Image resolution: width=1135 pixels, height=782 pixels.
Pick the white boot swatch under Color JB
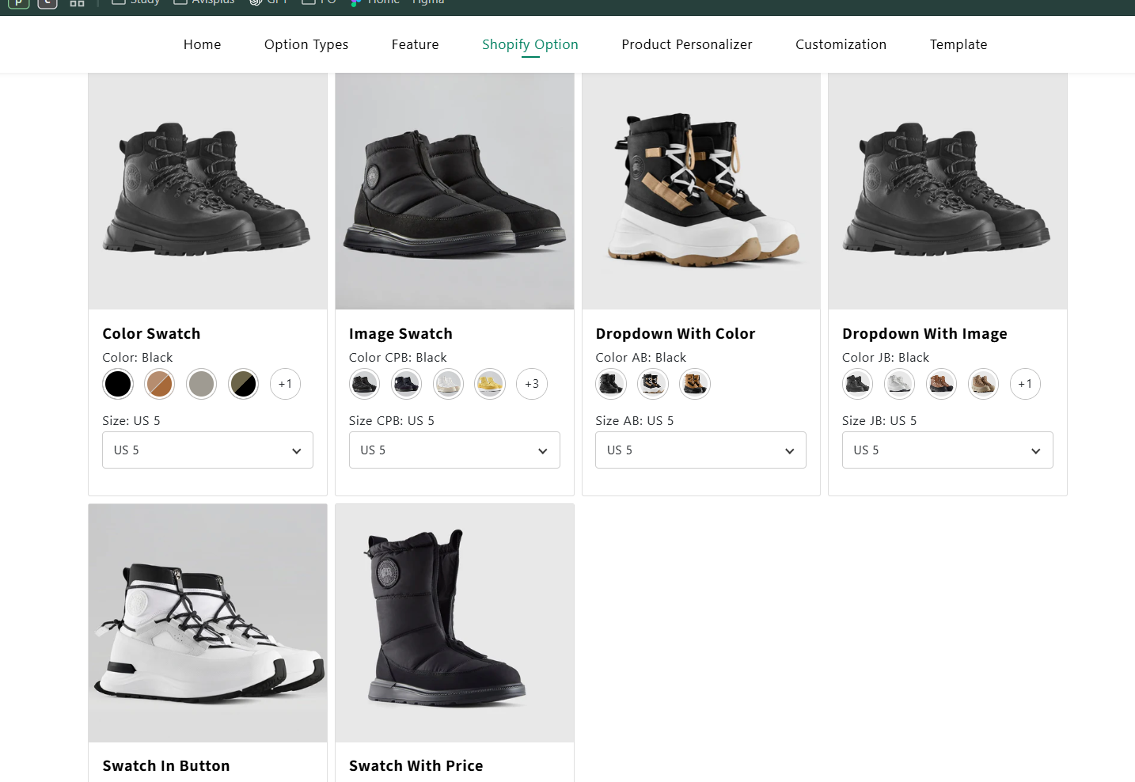coord(900,384)
